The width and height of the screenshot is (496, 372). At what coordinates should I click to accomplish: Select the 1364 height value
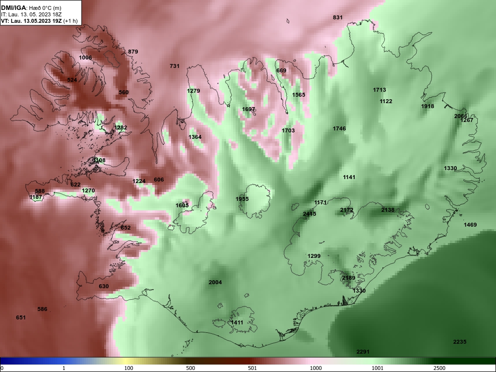pyautogui.click(x=195, y=137)
